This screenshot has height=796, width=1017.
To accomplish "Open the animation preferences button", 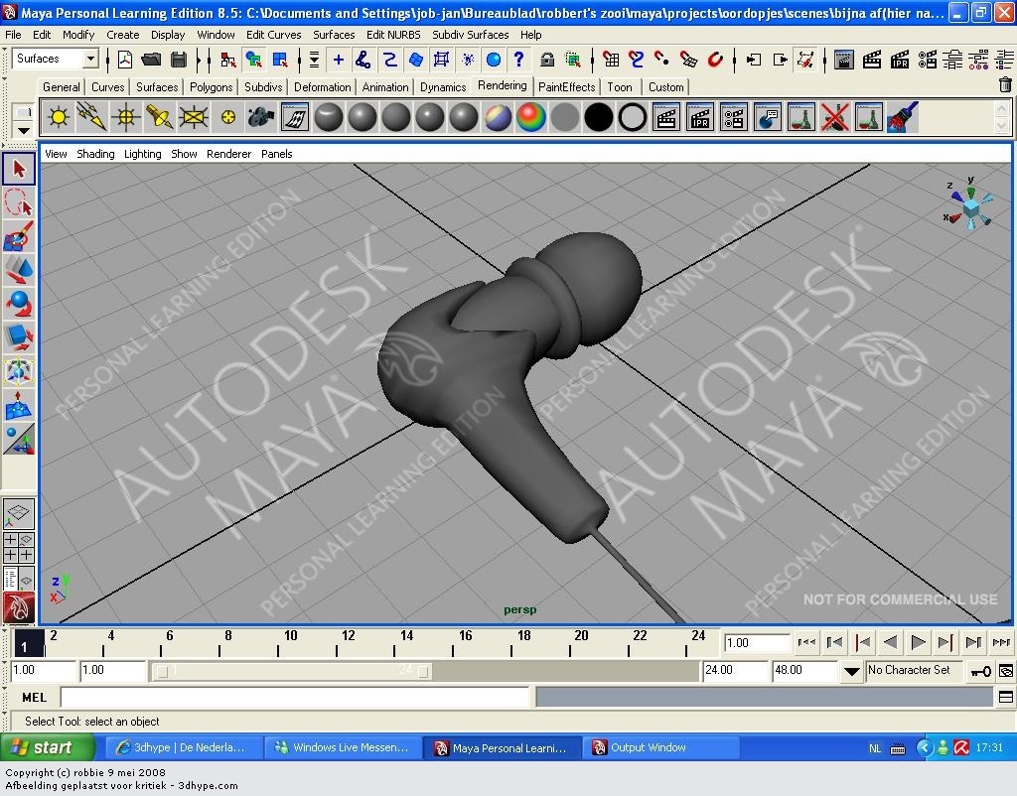I will pyautogui.click(x=1006, y=671).
